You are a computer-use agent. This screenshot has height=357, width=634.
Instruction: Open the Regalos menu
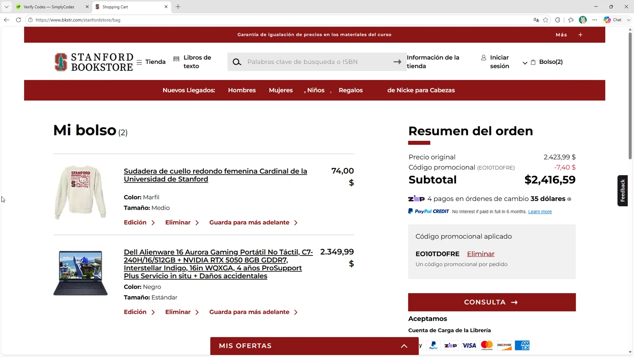click(x=351, y=90)
